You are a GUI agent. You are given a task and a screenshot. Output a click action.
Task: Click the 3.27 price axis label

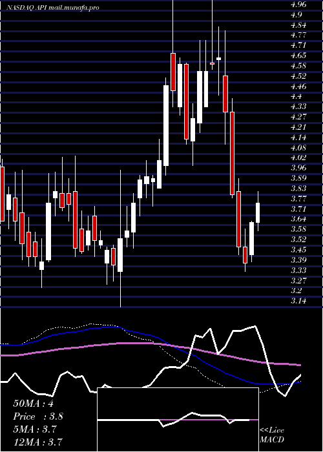tap(299, 280)
